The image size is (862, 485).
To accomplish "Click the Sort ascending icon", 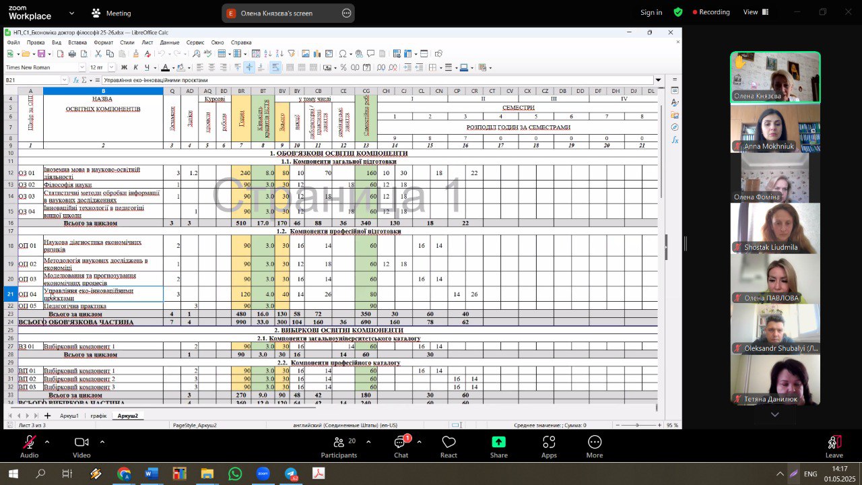I will (268, 54).
